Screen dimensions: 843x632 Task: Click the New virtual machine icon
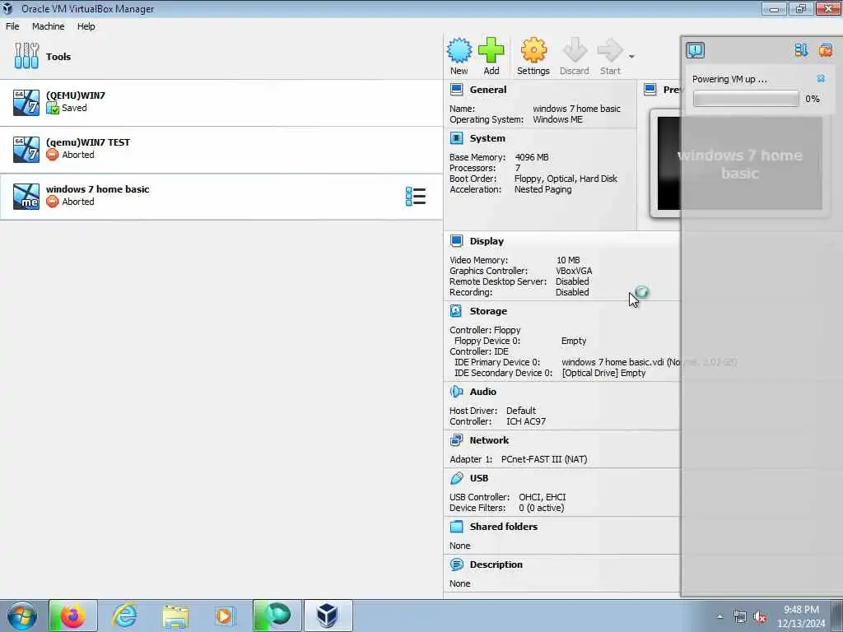pos(459,50)
